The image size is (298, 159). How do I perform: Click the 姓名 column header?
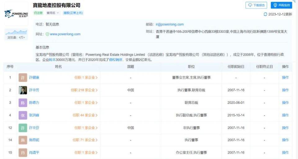click(x=58, y=67)
